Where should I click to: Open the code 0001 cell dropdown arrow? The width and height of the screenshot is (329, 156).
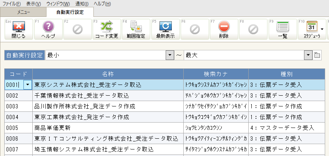click(x=28, y=85)
